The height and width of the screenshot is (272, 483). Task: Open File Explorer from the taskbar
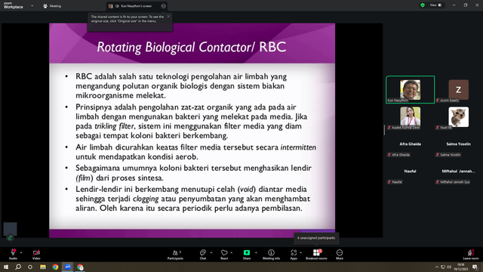pyautogui.click(x=43, y=267)
